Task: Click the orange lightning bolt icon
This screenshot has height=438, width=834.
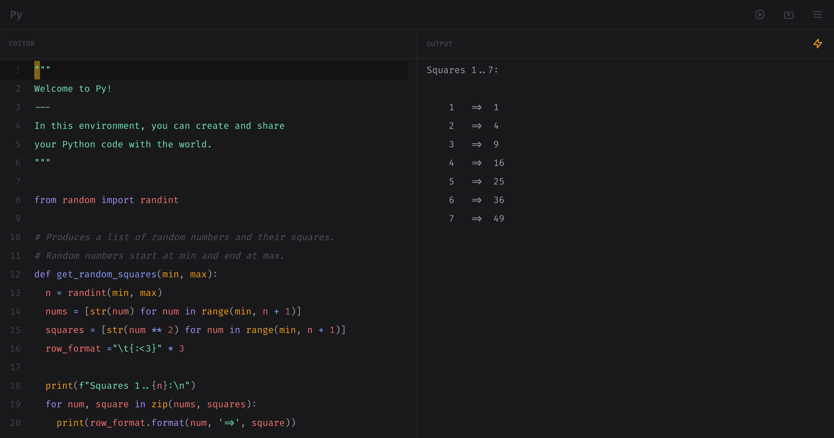Action: point(817,44)
